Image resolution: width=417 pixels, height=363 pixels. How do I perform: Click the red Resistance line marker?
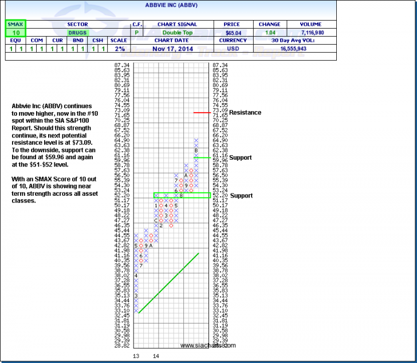click(202, 112)
